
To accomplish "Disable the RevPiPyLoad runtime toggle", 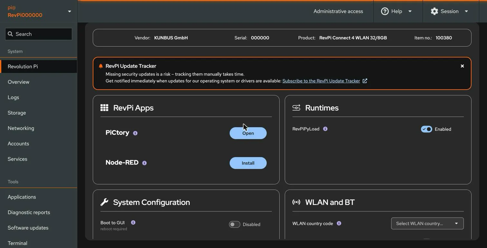I will (426, 129).
